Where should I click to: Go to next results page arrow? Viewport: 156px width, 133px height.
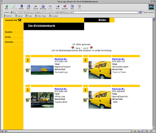point(91,48)
